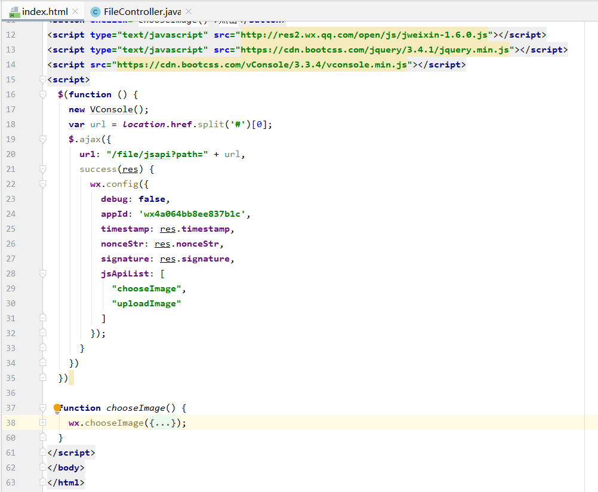Collapse the $.ajax fold at line 19
Image resolution: width=598 pixels, height=492 pixels.
click(43, 139)
